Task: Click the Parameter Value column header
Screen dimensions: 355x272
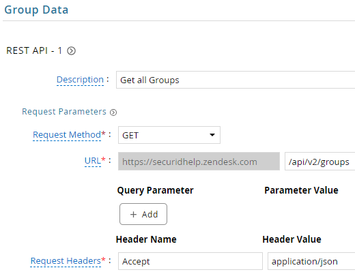Action: [x=301, y=190]
